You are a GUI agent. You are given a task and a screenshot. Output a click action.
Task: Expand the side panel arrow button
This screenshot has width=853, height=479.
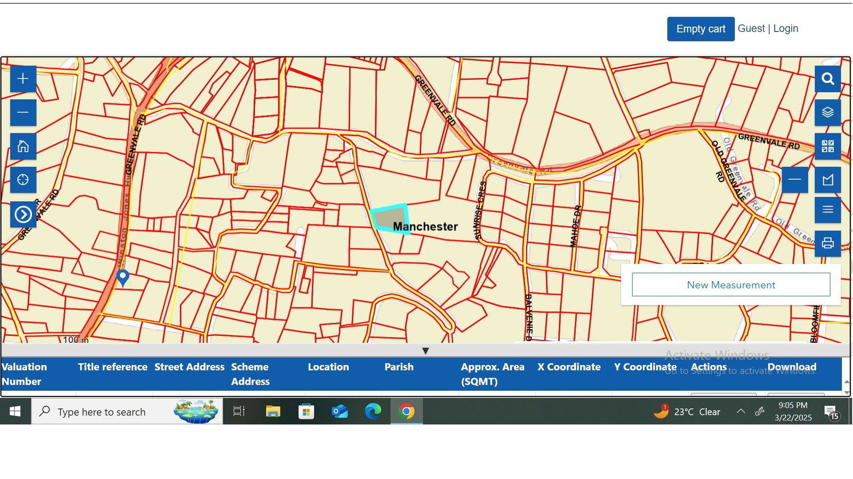pos(23,214)
